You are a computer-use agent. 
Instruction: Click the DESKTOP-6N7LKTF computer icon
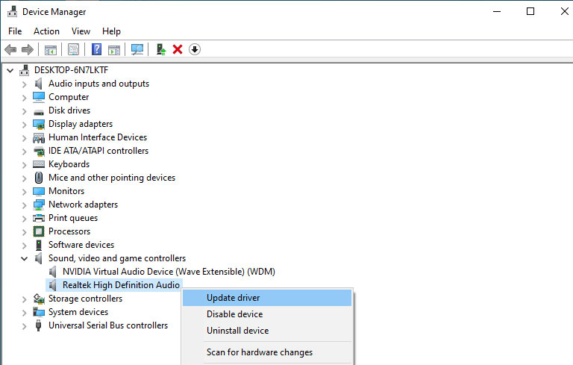pos(25,70)
